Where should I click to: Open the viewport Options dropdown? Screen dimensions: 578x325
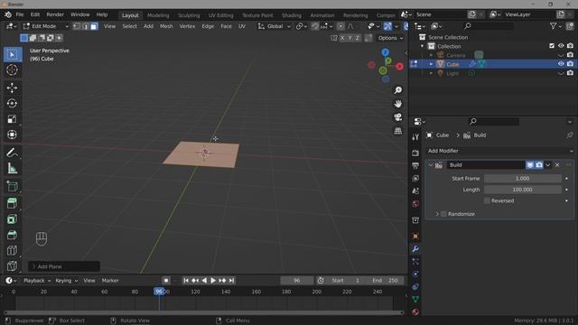390,38
